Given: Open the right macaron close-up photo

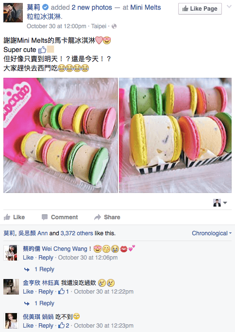Looking at the screenshot, I should [x=175, y=135].
